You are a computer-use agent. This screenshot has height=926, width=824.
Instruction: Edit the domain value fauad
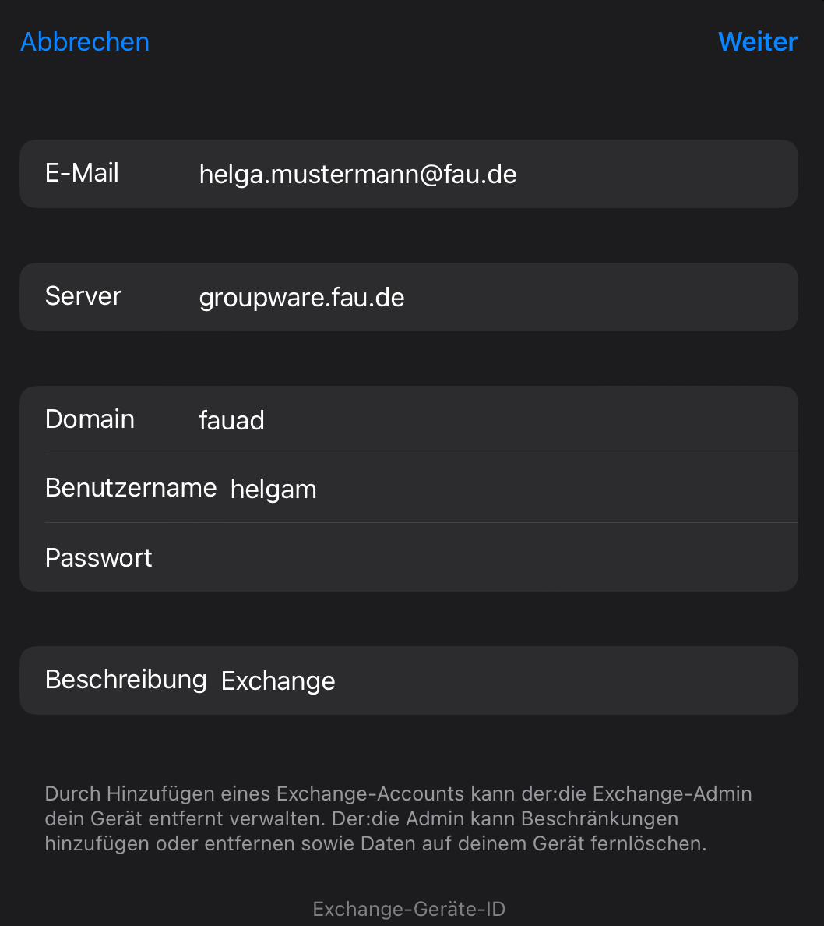coord(231,421)
